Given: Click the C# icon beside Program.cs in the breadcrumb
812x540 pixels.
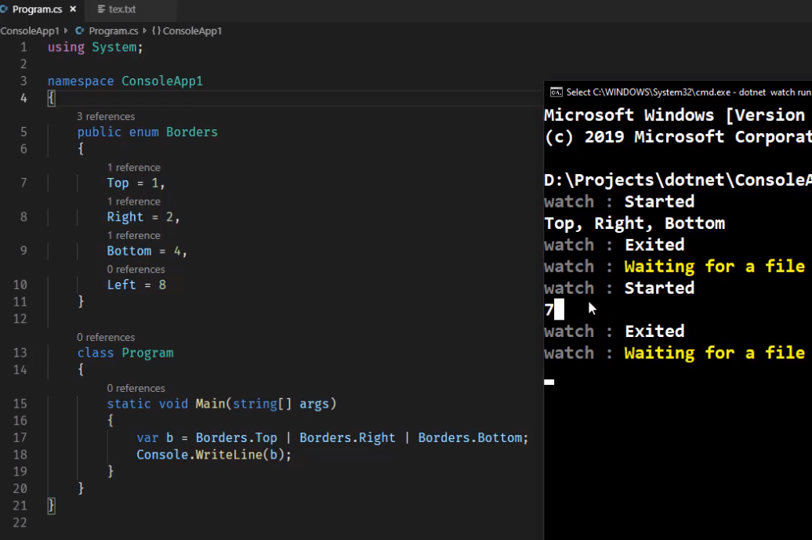Looking at the screenshot, I should [79, 31].
